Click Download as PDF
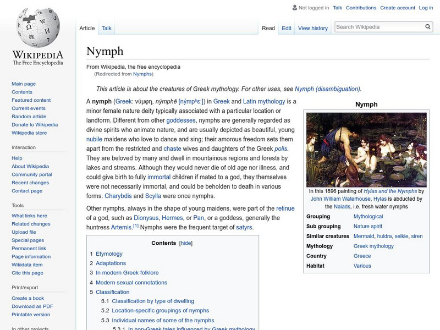 click(x=32, y=306)
